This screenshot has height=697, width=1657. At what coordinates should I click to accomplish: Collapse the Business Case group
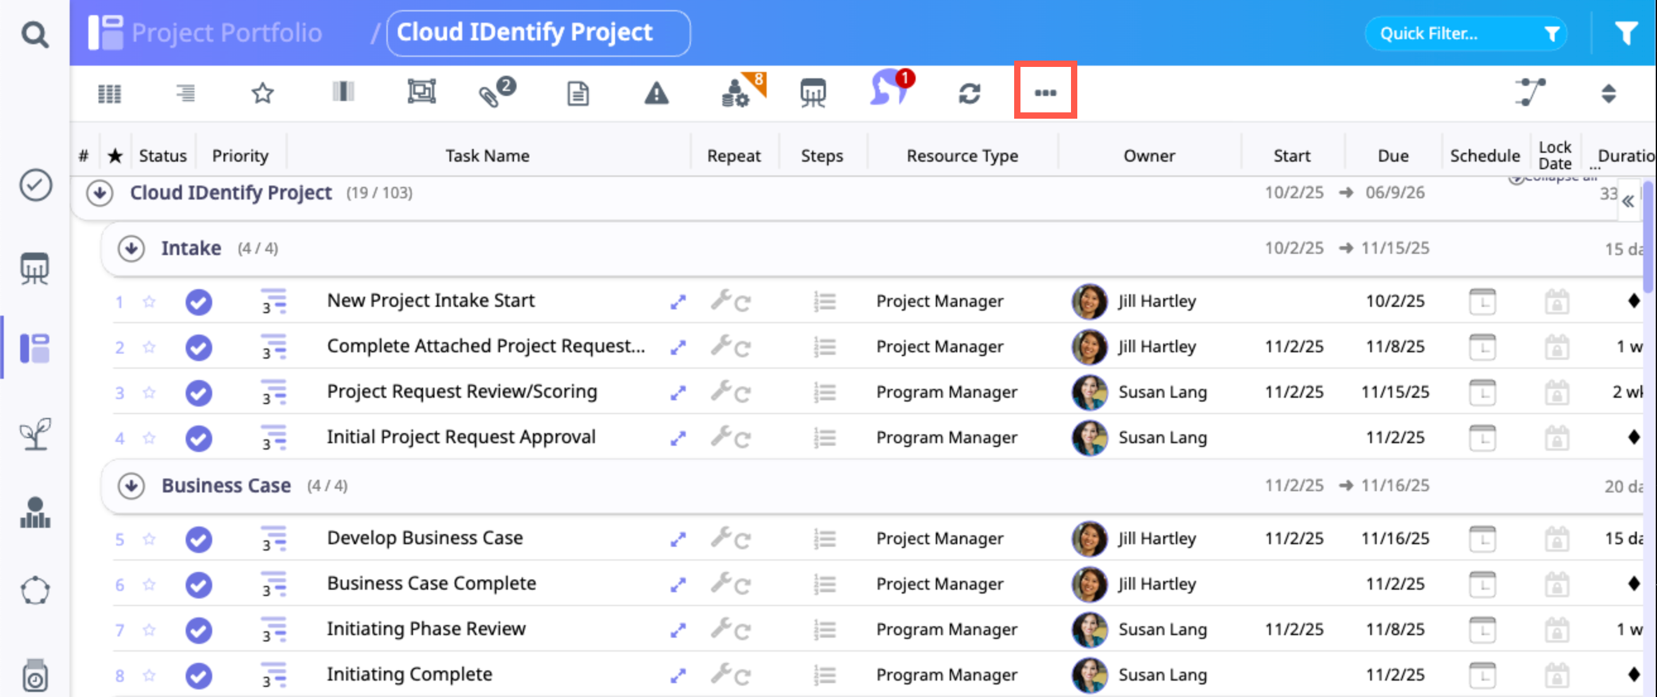point(131,486)
